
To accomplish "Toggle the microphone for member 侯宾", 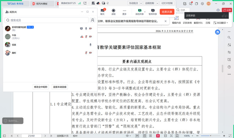I will tap(90, 44).
